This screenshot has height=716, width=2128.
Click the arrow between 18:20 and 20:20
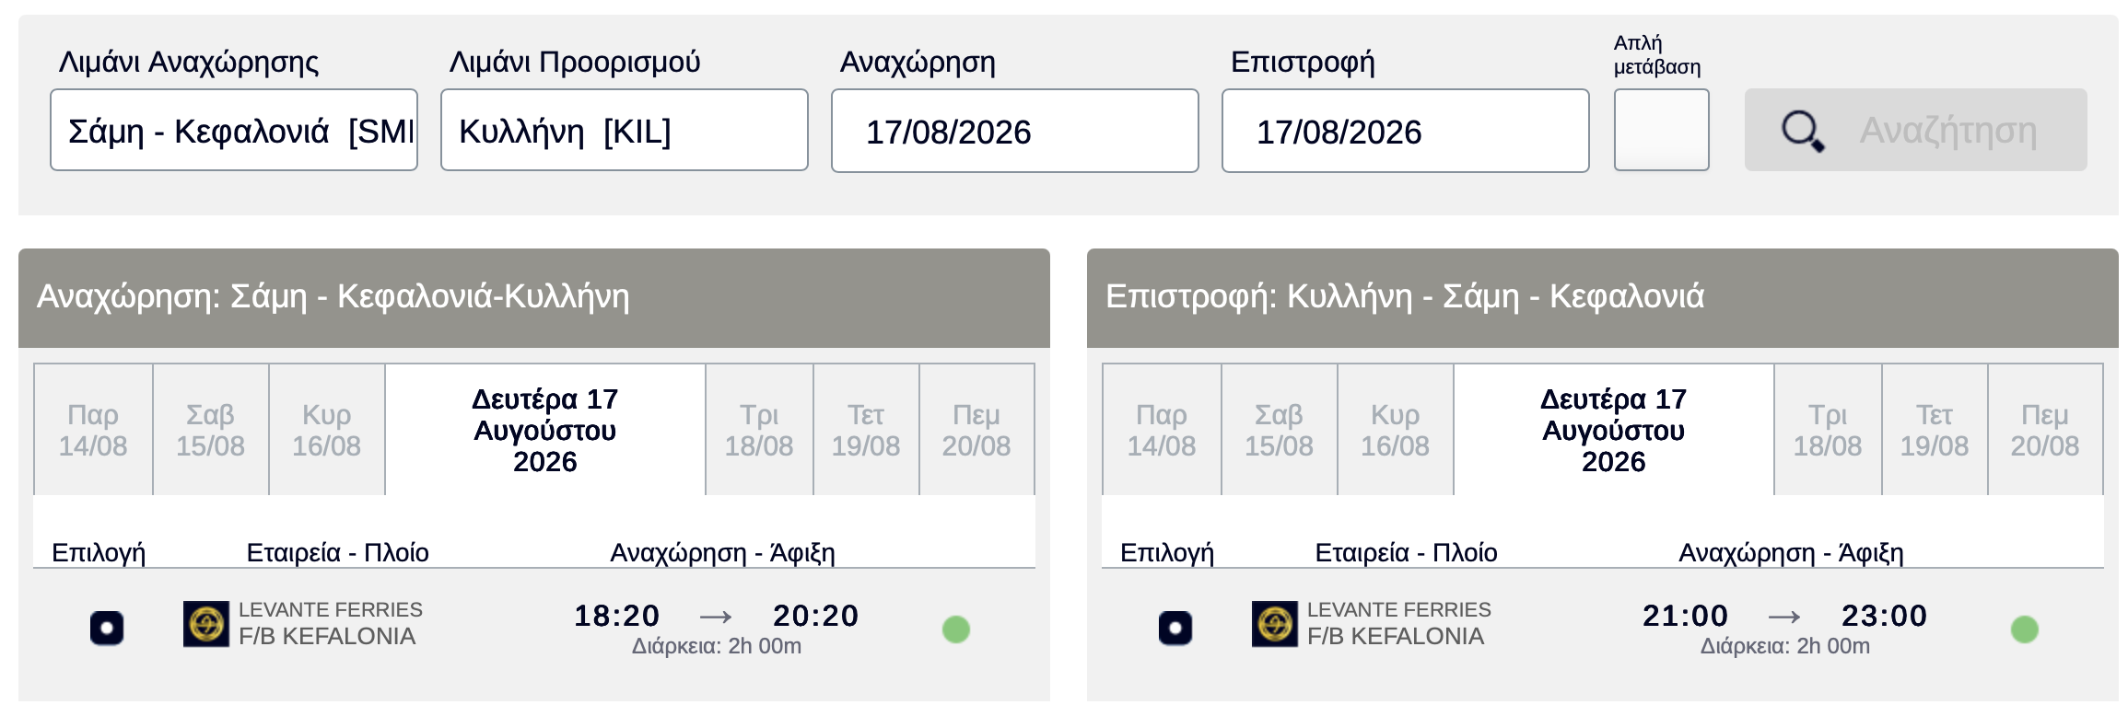point(716,617)
